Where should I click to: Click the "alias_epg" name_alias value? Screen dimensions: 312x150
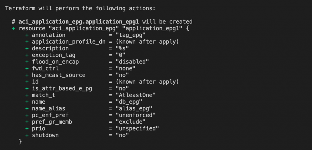point(134,108)
